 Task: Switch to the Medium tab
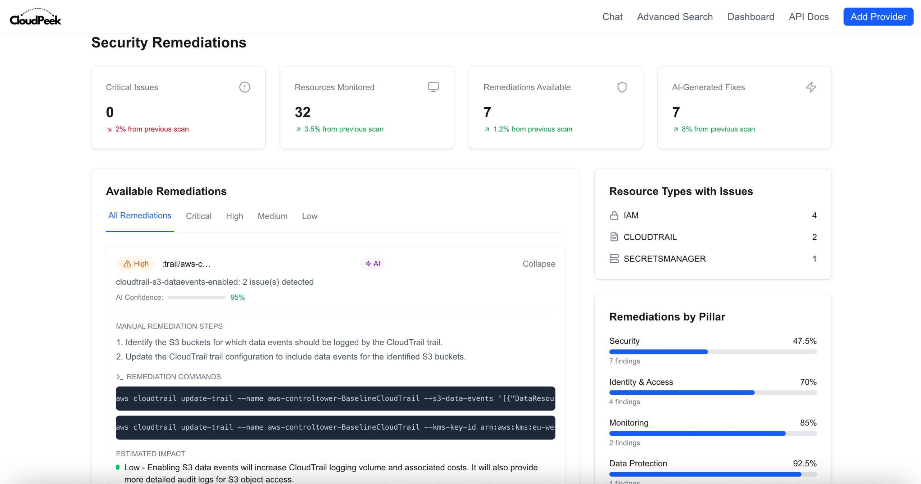pos(273,216)
